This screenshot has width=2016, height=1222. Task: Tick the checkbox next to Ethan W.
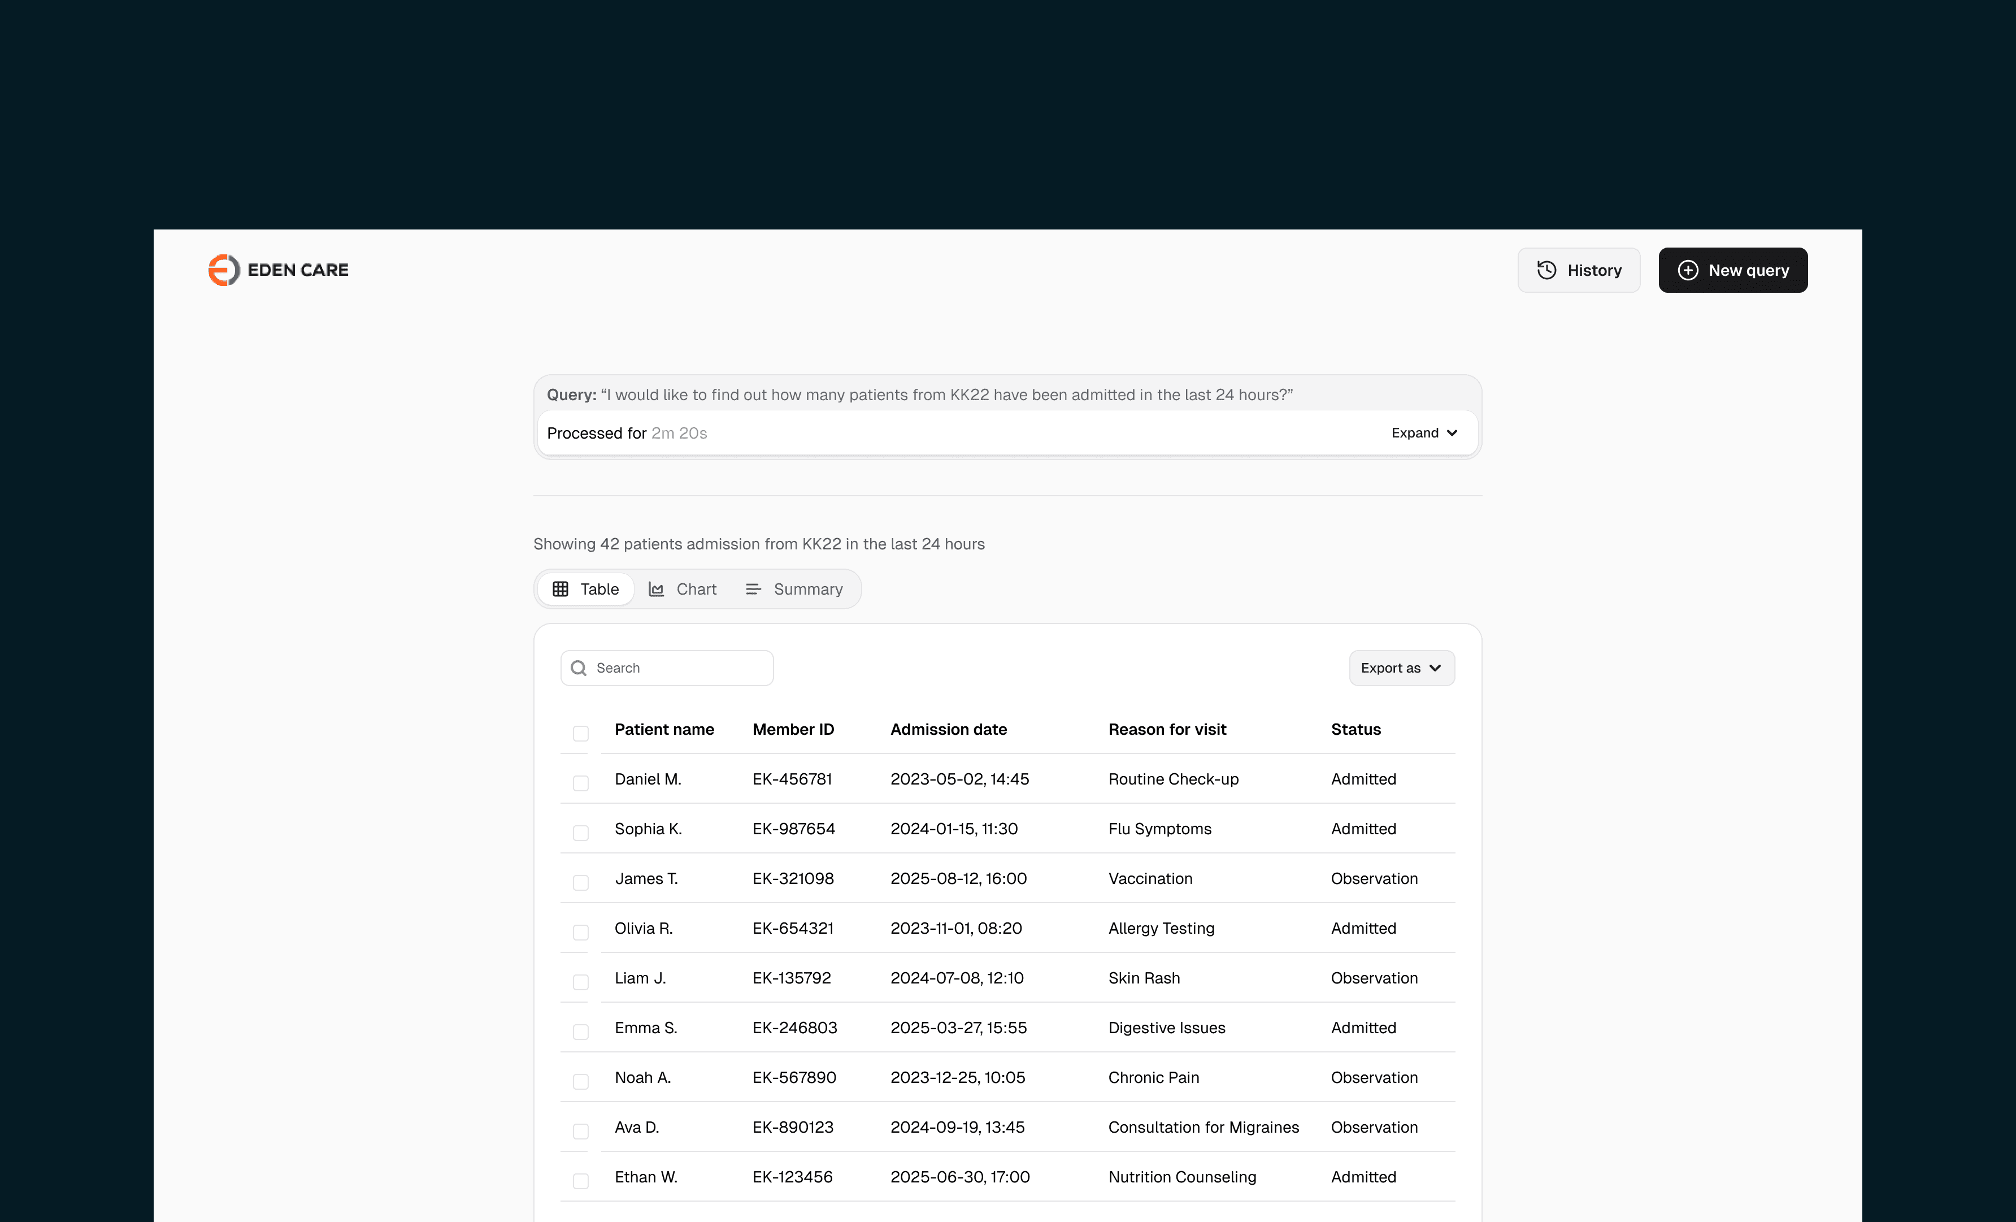tap(580, 1181)
